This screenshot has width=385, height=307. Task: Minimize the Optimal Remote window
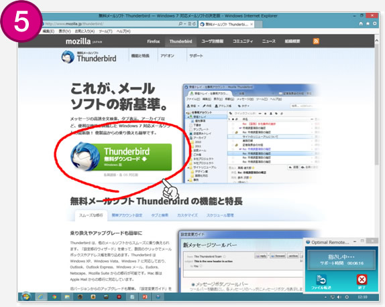tap(355, 242)
